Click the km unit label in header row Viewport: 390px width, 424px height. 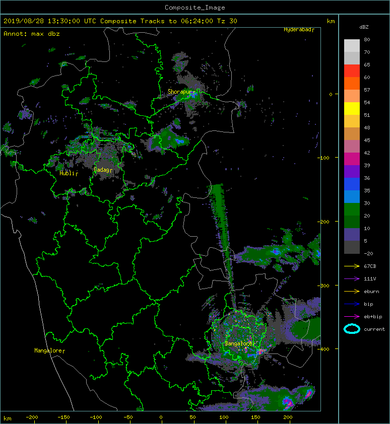(331, 21)
